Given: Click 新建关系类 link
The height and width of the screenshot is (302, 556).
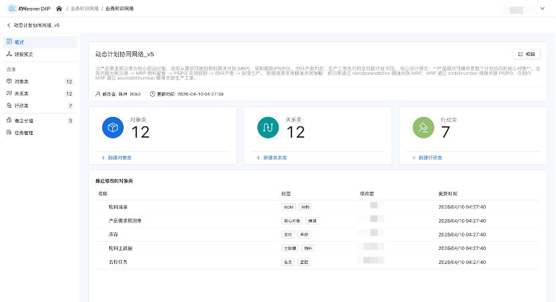Looking at the screenshot, I should (x=271, y=158).
